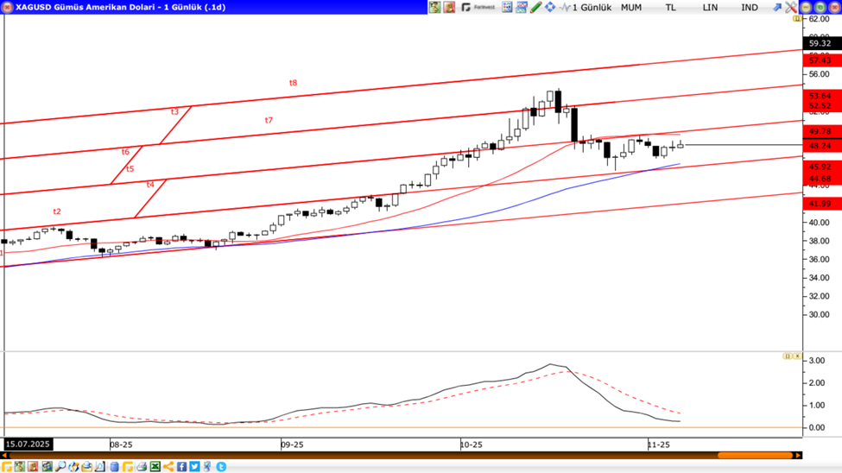This screenshot has height=473, width=842.
Task: Toggle the MUM candlestick chart type
Action: pos(631,7)
